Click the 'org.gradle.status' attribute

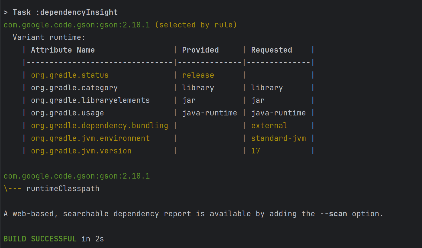70,75
